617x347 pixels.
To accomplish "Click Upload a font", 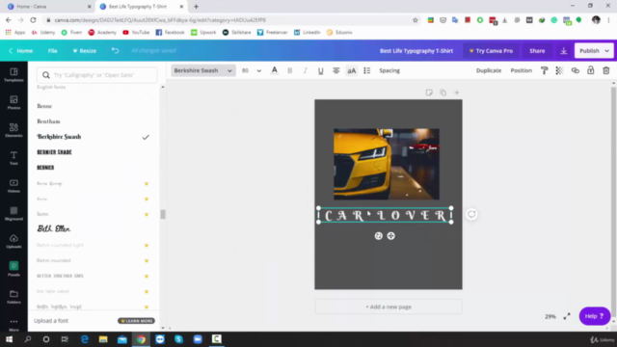I will point(51,321).
